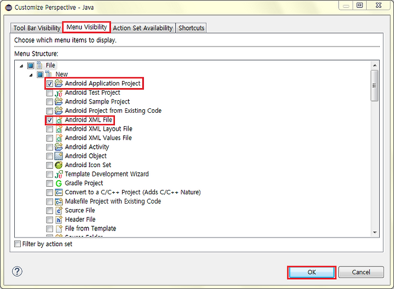This screenshot has height=289, width=394.
Task: Select the Template Development Wizard label
Action: tap(107, 174)
